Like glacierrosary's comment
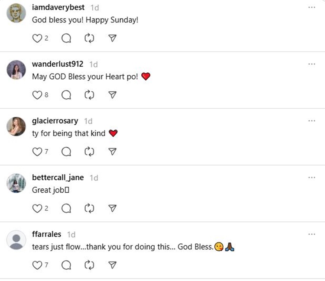This screenshot has height=281, width=325. click(x=37, y=152)
